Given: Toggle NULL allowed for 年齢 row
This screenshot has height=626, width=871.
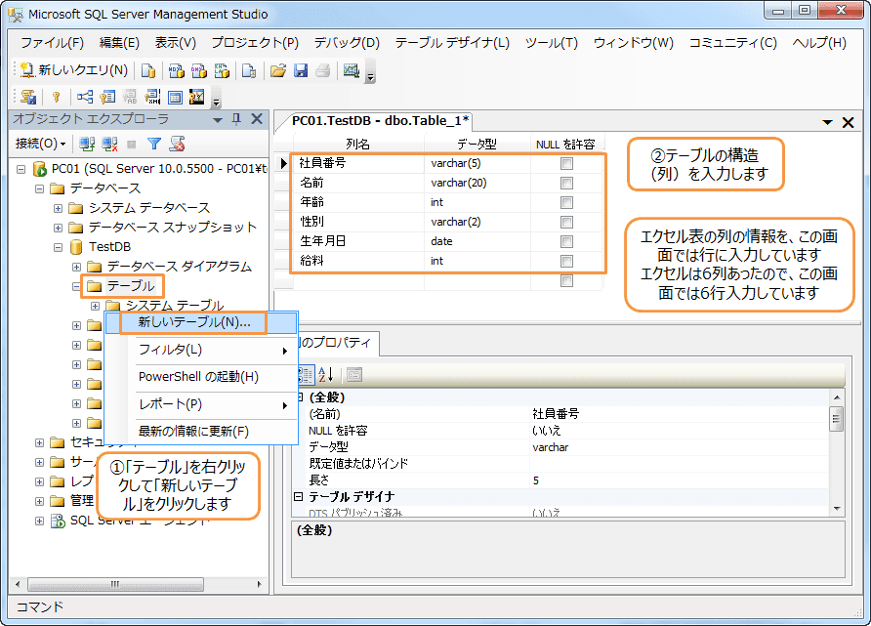Looking at the screenshot, I should (566, 202).
